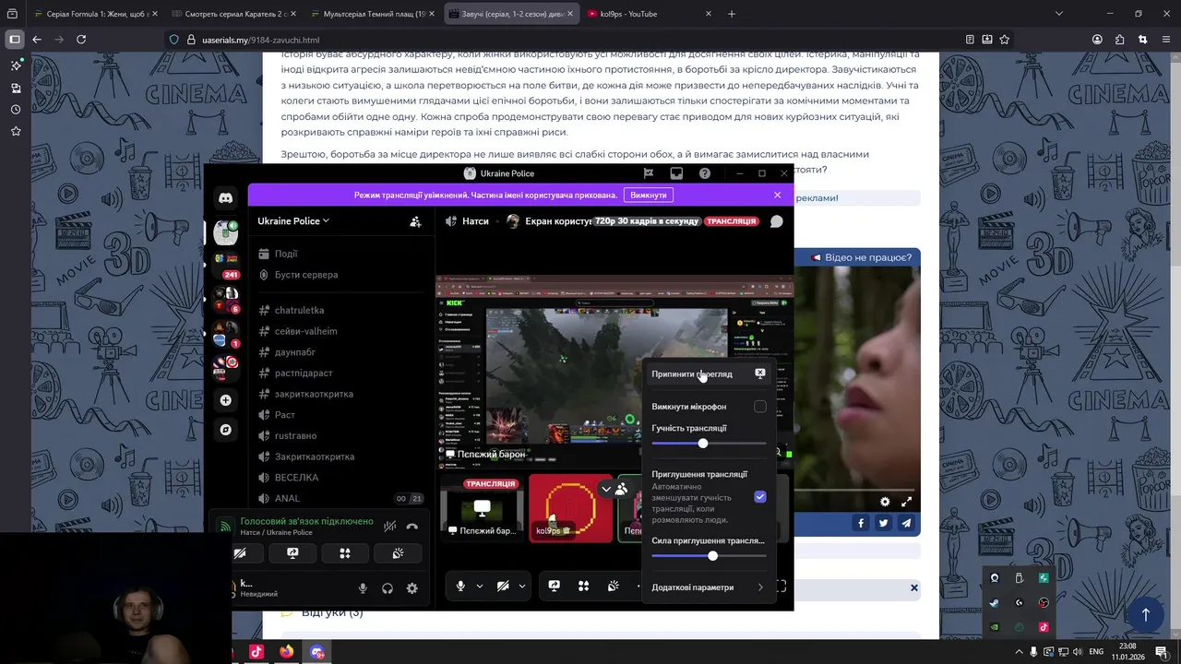Open microphone options dropdown arrow
1181x664 pixels.
click(x=480, y=586)
